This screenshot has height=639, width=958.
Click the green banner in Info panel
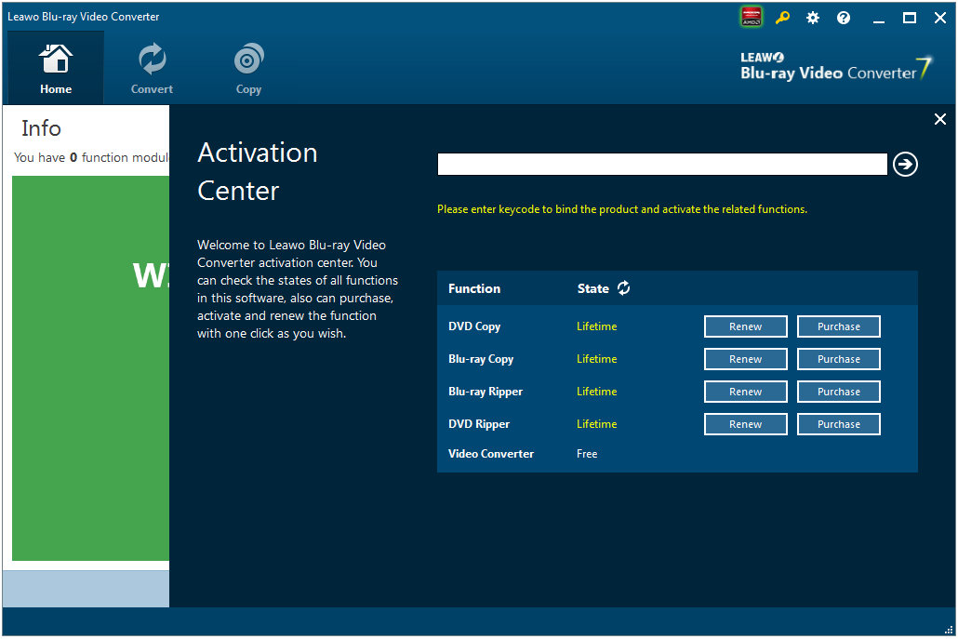tap(90, 367)
